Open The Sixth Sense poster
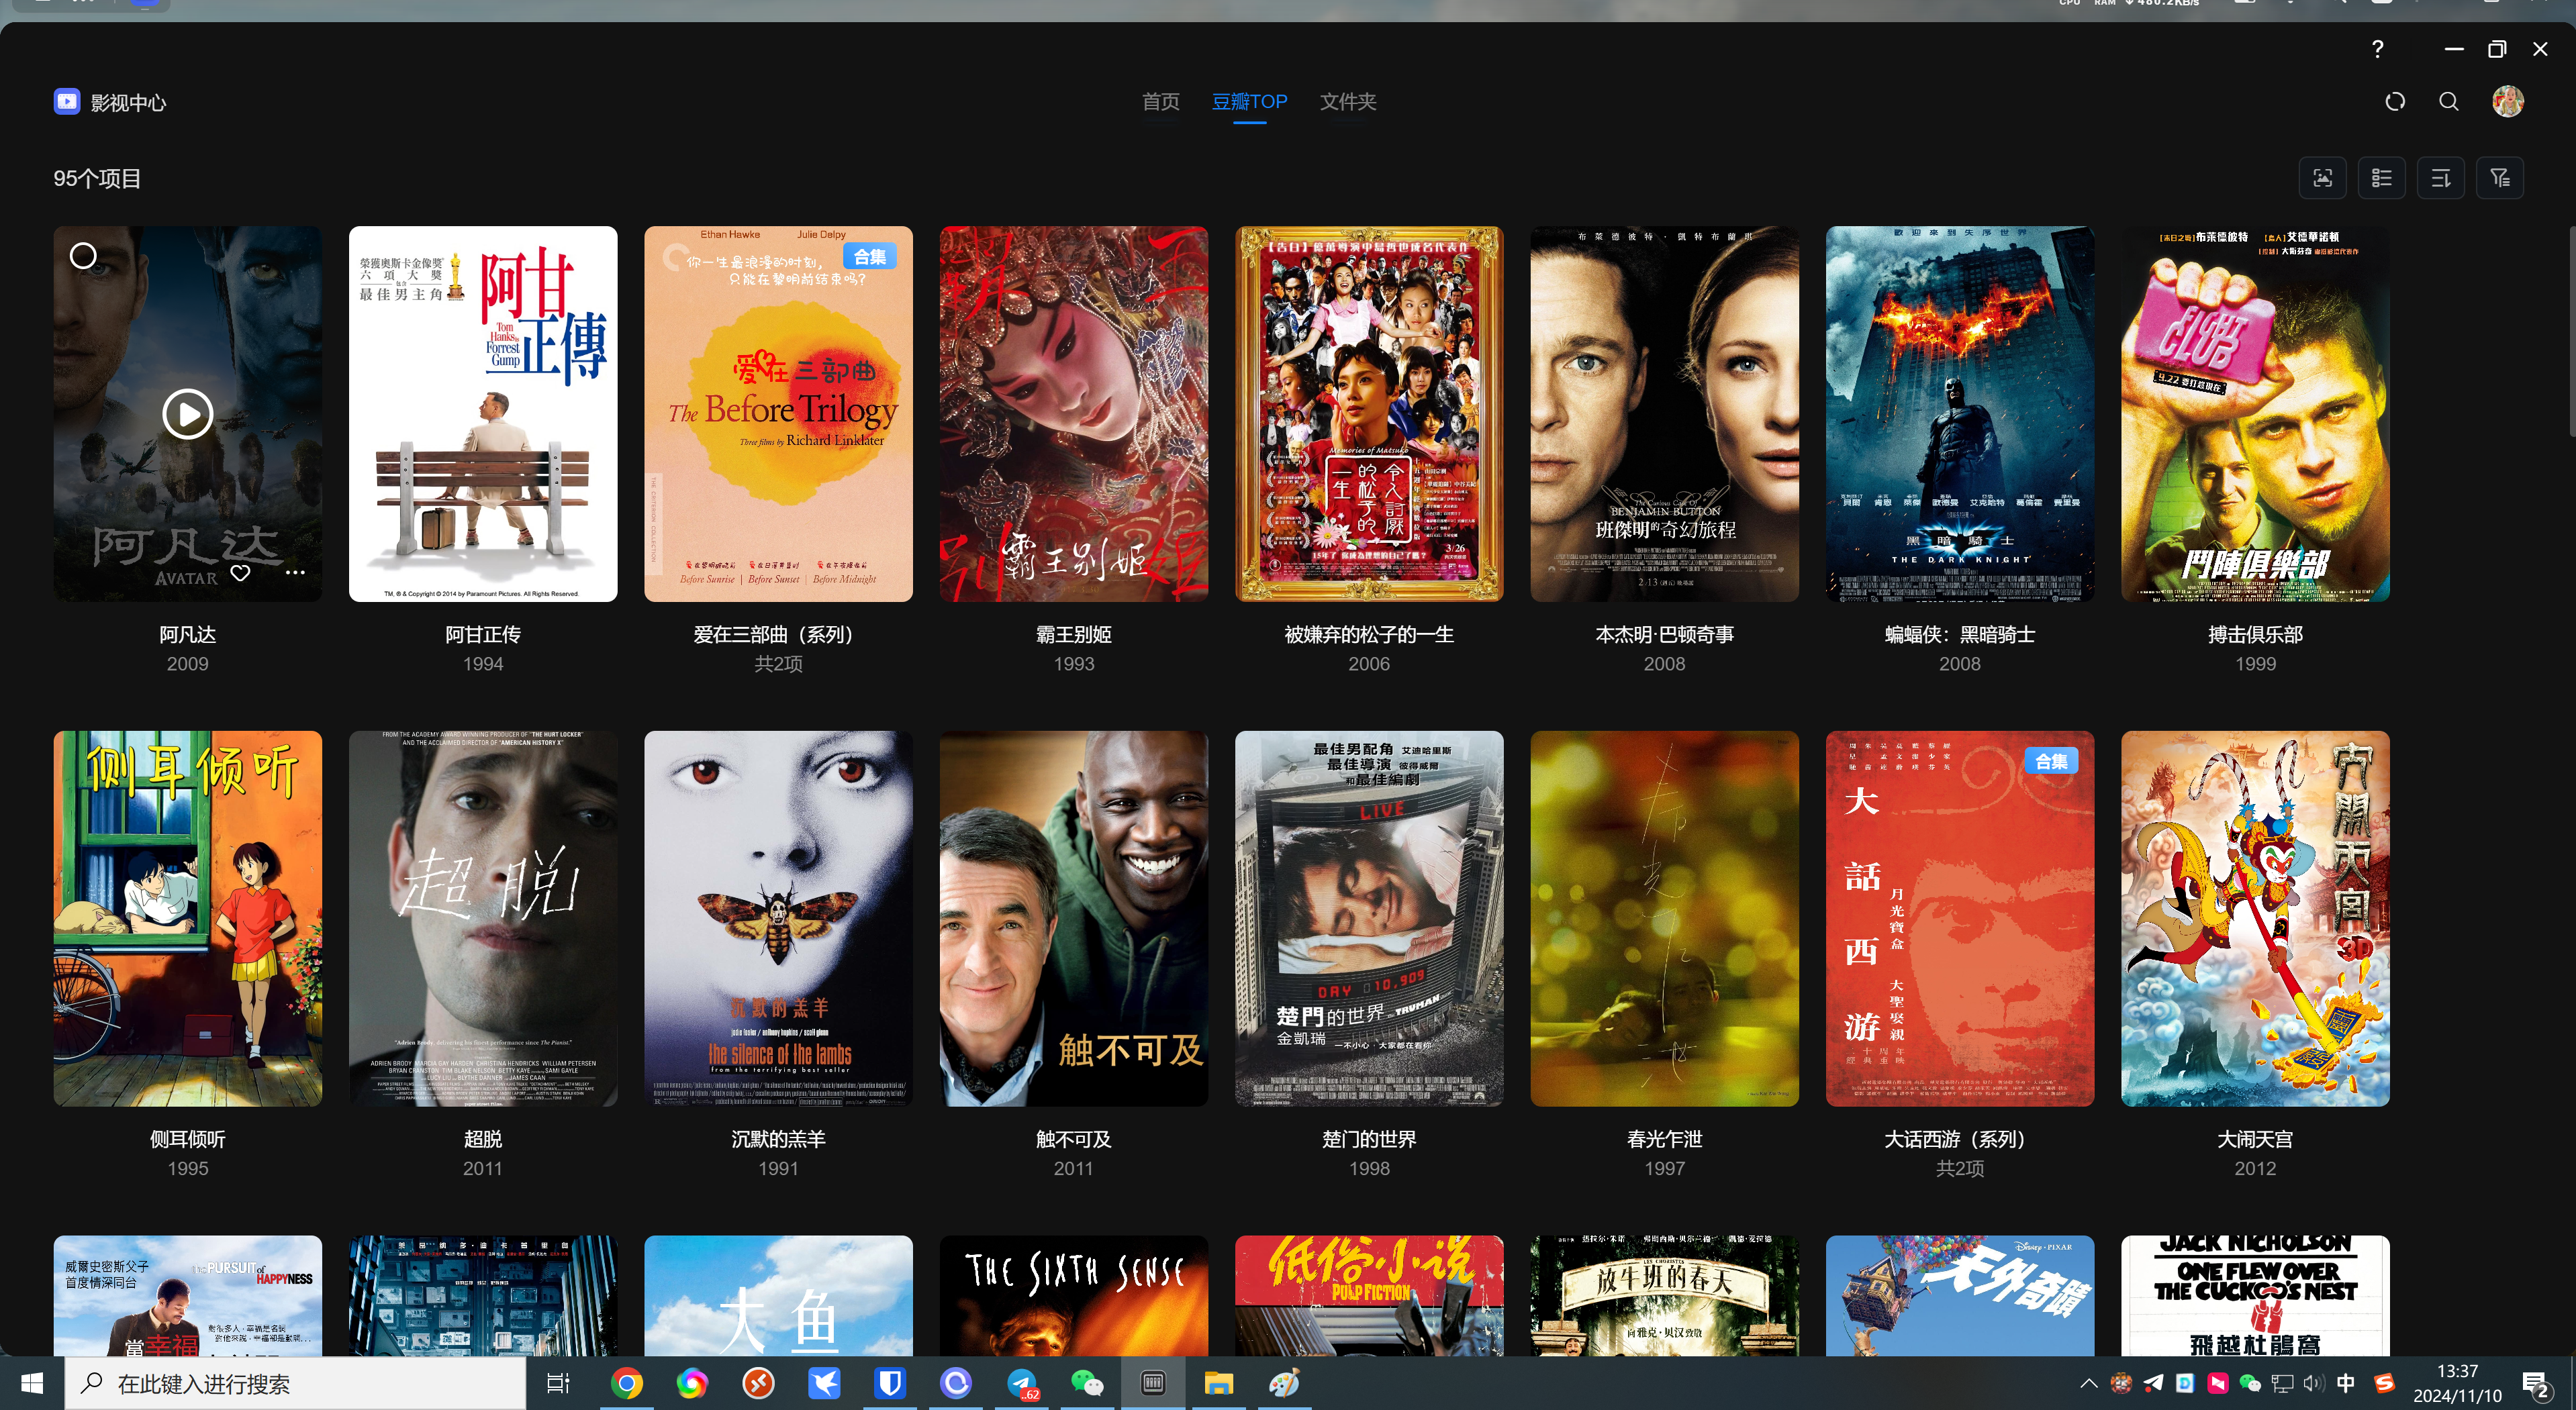The height and width of the screenshot is (1410, 2576). coord(1074,1295)
